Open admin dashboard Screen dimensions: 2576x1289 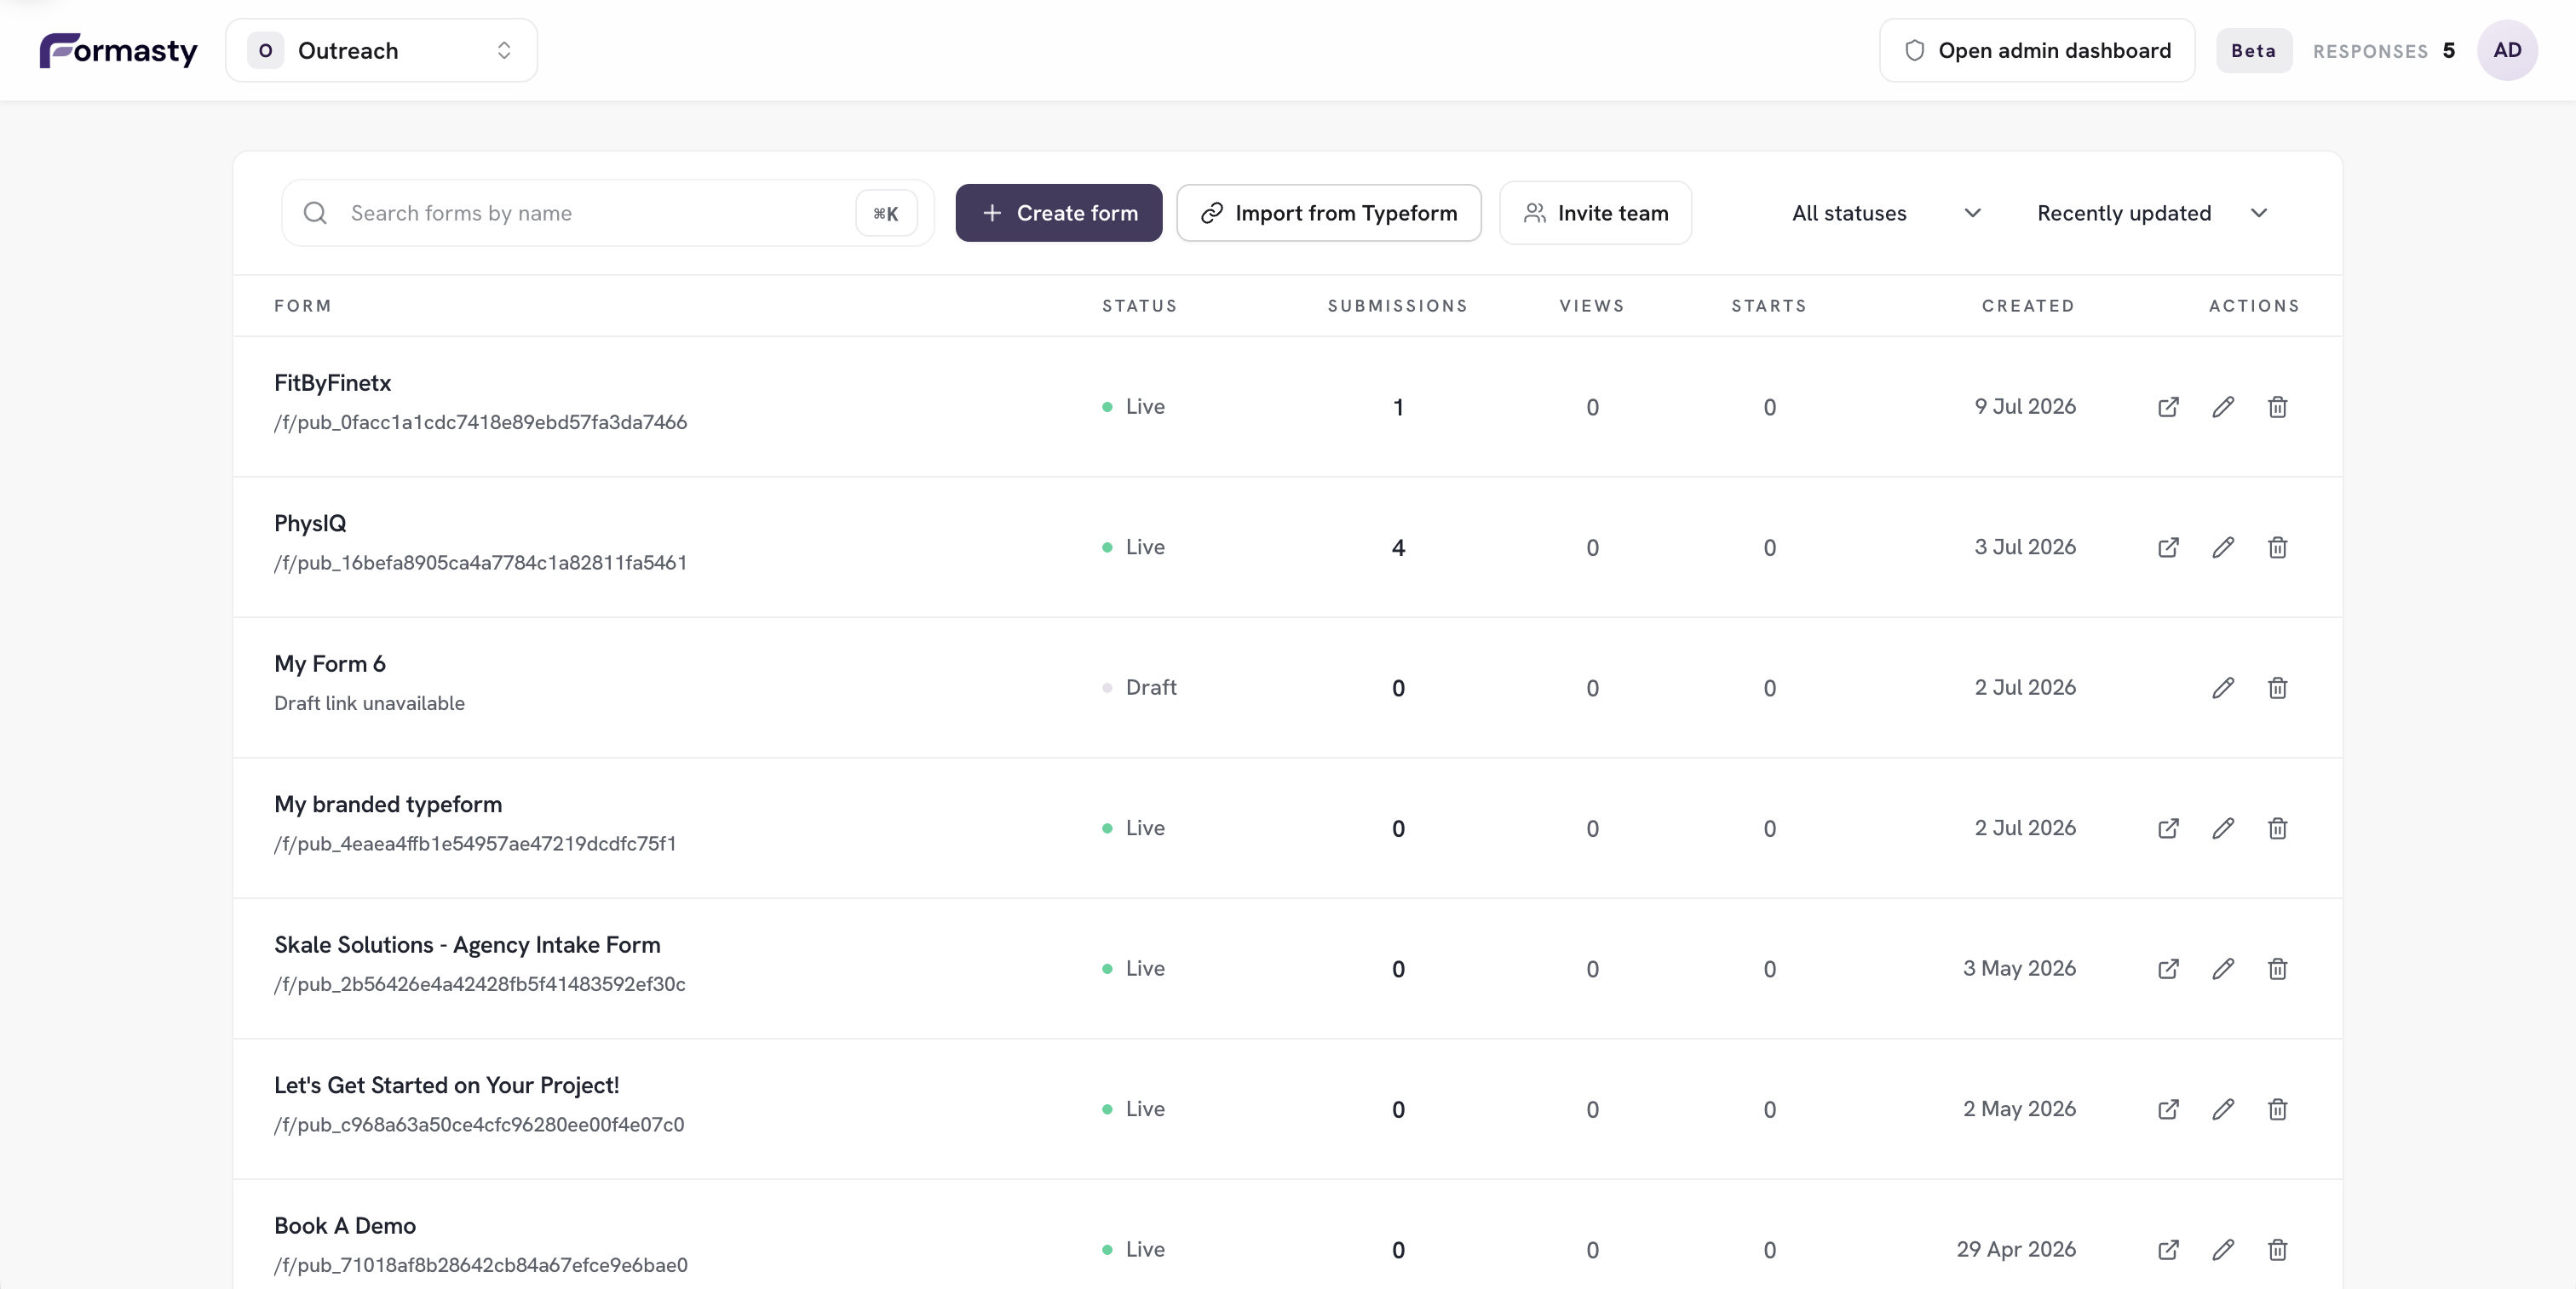point(2037,50)
